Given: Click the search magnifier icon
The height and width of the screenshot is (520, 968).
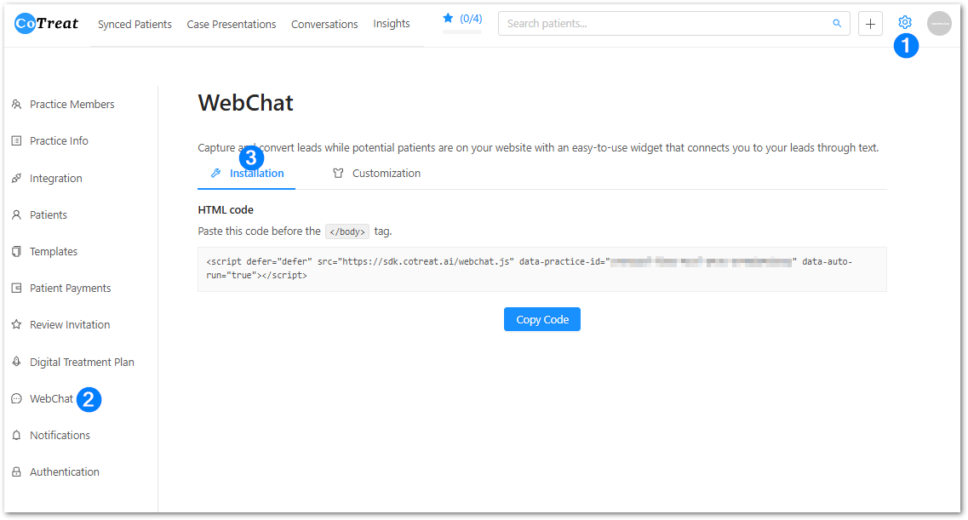Looking at the screenshot, I should (837, 24).
